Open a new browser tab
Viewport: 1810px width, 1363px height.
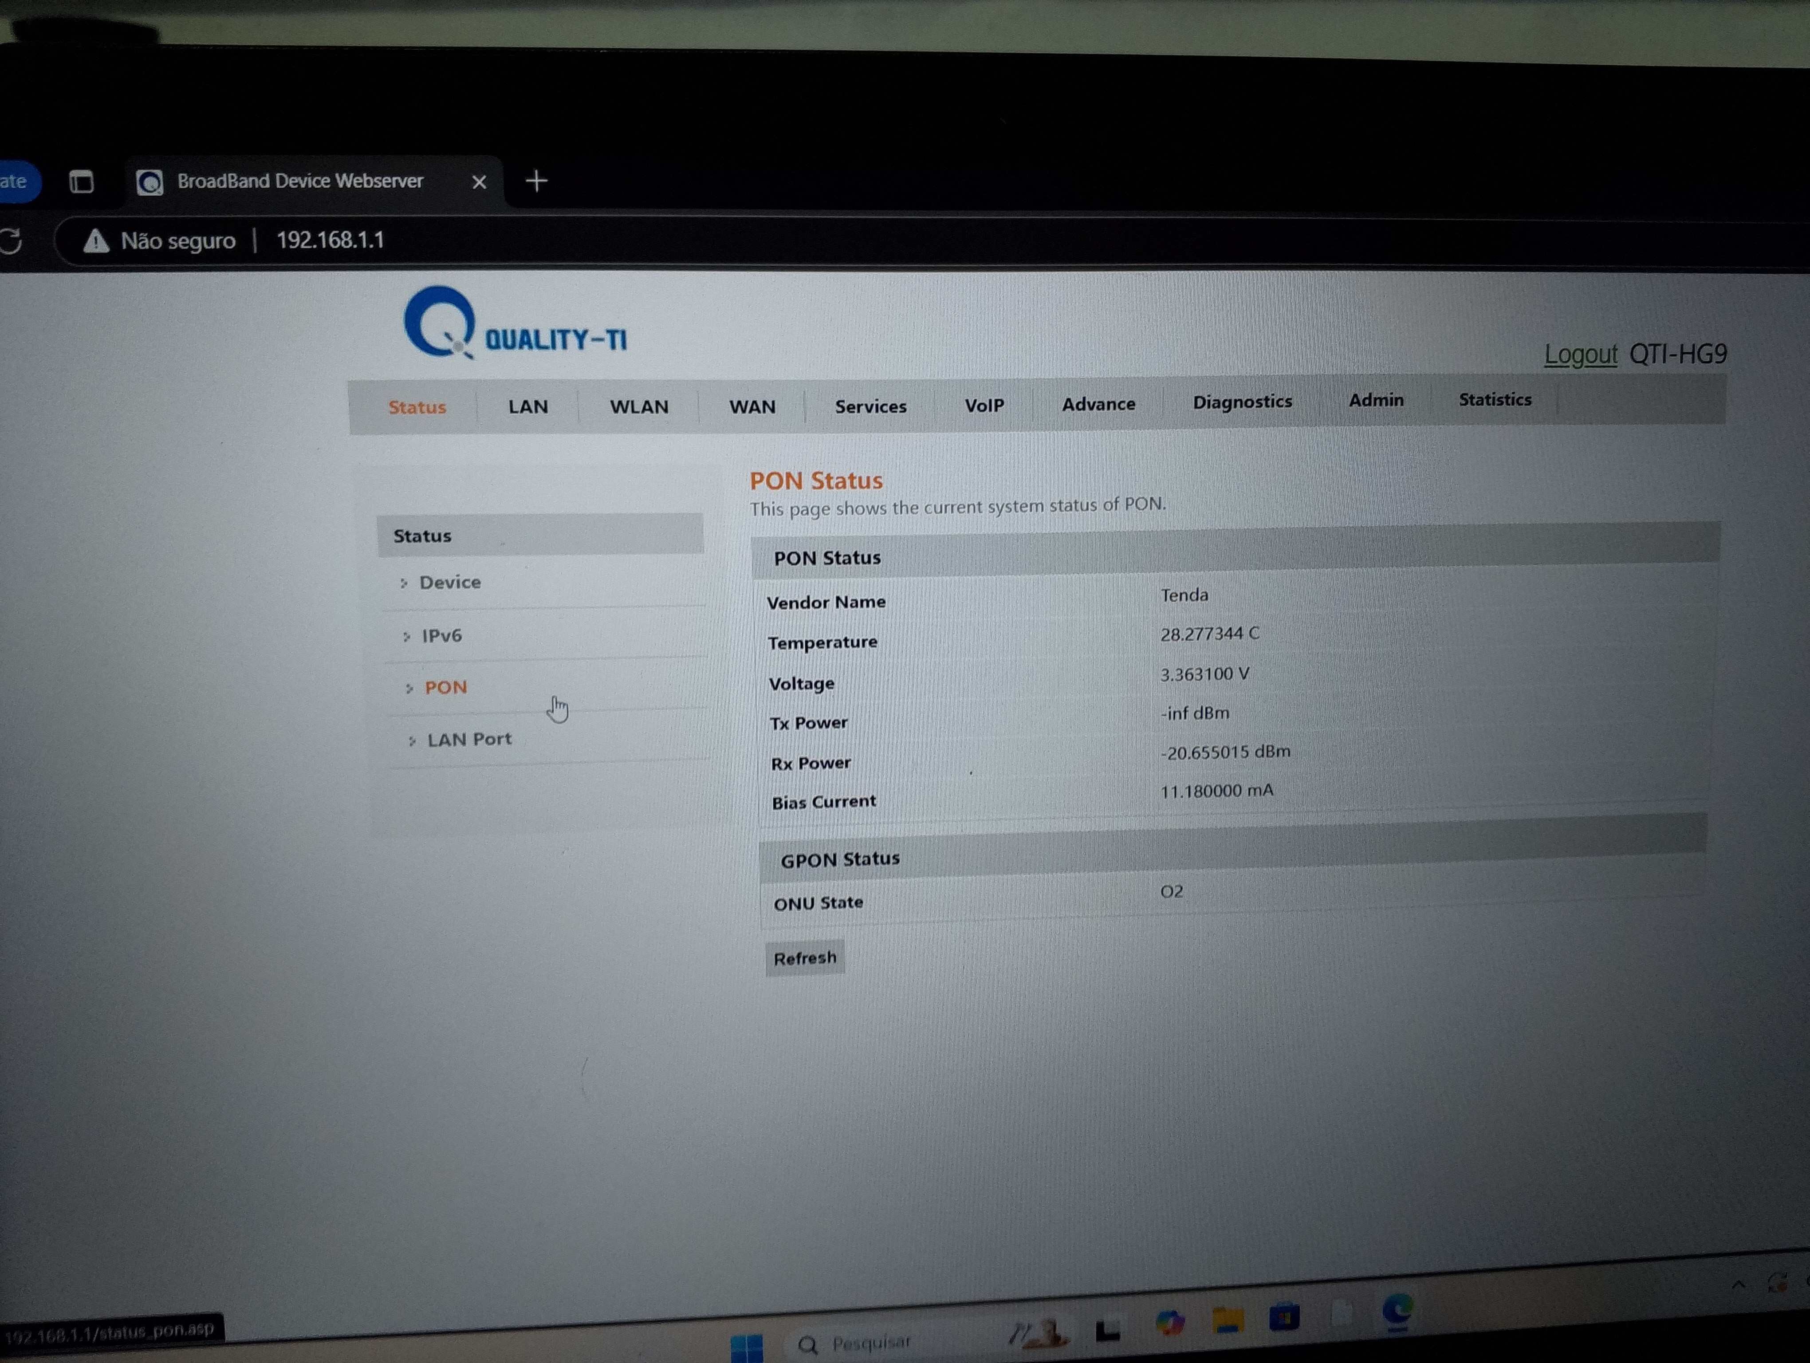536,181
